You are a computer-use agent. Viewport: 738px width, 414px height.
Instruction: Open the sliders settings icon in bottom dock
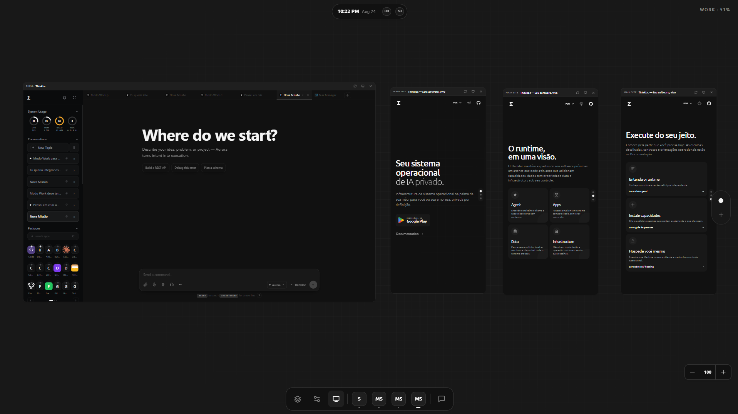pyautogui.click(x=317, y=399)
